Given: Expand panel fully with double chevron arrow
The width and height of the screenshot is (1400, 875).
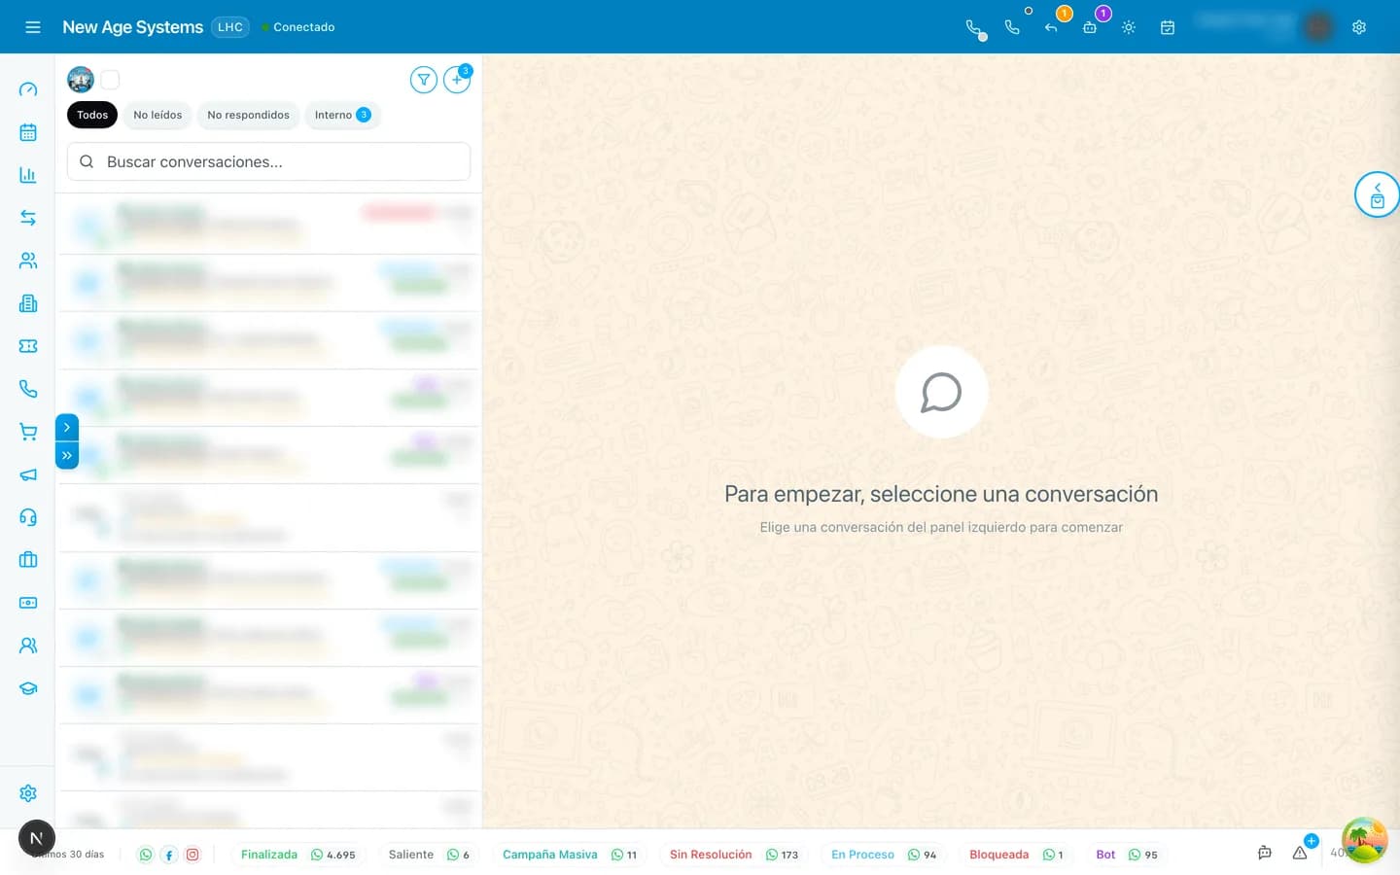Looking at the screenshot, I should click(x=67, y=455).
